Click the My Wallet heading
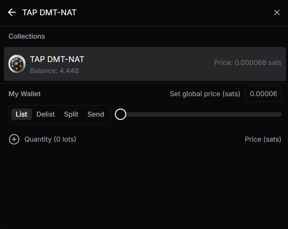This screenshot has width=288, height=229. tap(24, 94)
